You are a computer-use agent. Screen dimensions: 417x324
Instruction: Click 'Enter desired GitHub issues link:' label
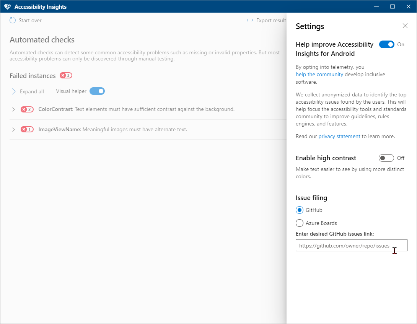(335, 234)
